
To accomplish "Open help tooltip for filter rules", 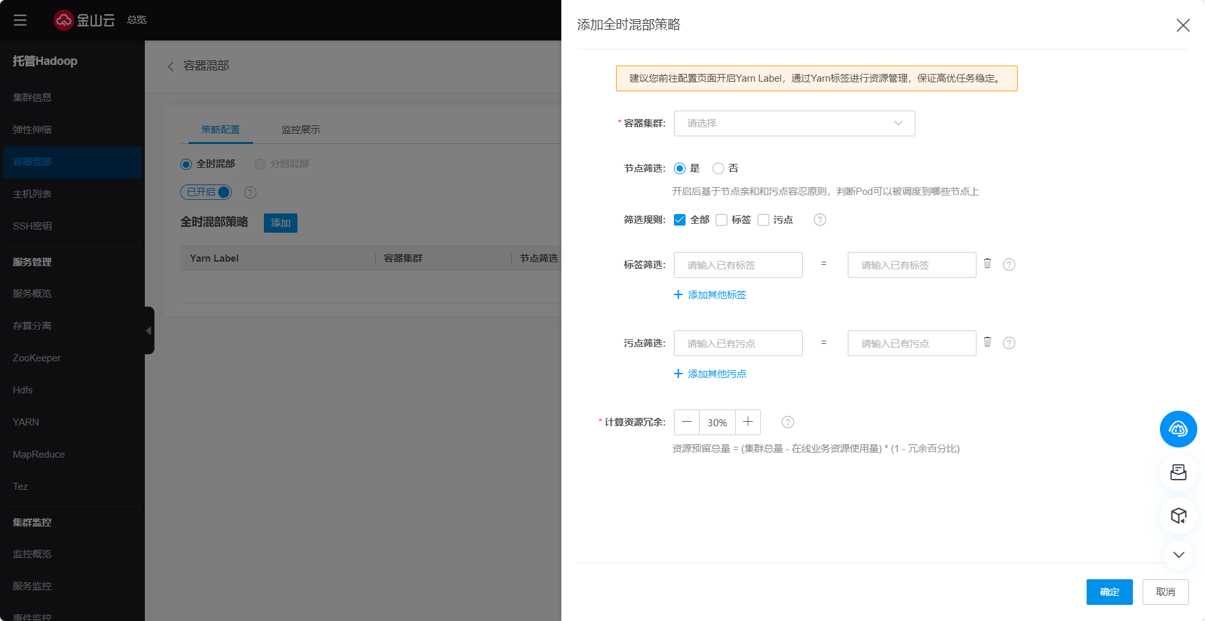I will [x=819, y=220].
